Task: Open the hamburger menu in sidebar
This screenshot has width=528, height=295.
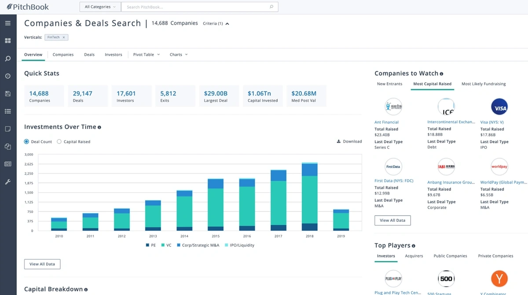Action: [x=7, y=23]
